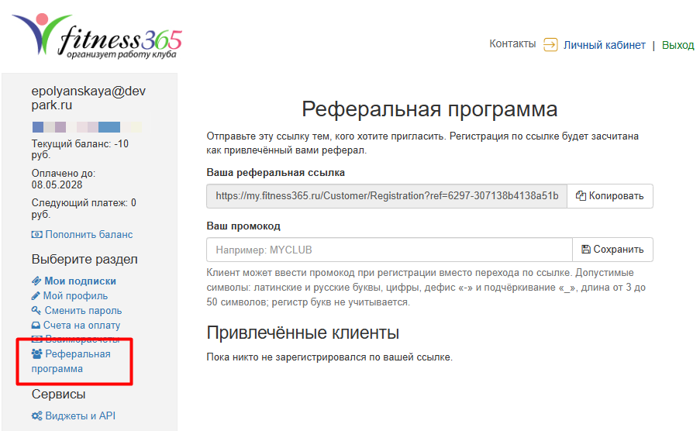This screenshot has width=700, height=431.
Task: Open Мои подписки section
Action: click(80, 281)
